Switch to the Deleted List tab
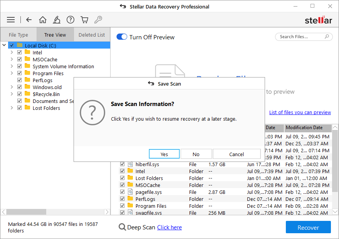This screenshot has height=239, width=339. pos(92,35)
